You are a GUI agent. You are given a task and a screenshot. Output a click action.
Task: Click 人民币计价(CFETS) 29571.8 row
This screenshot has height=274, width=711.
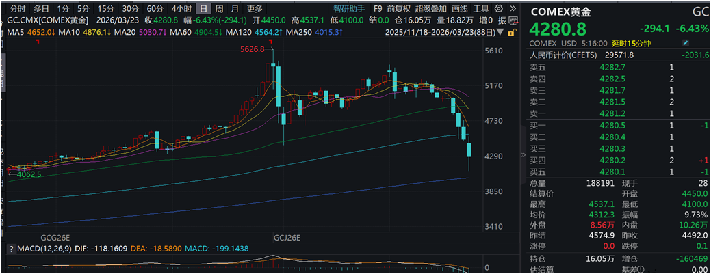pos(619,55)
